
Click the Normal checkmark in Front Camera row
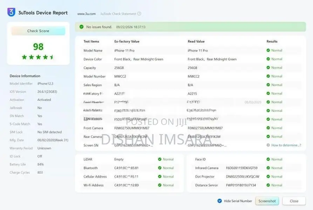click(268, 128)
